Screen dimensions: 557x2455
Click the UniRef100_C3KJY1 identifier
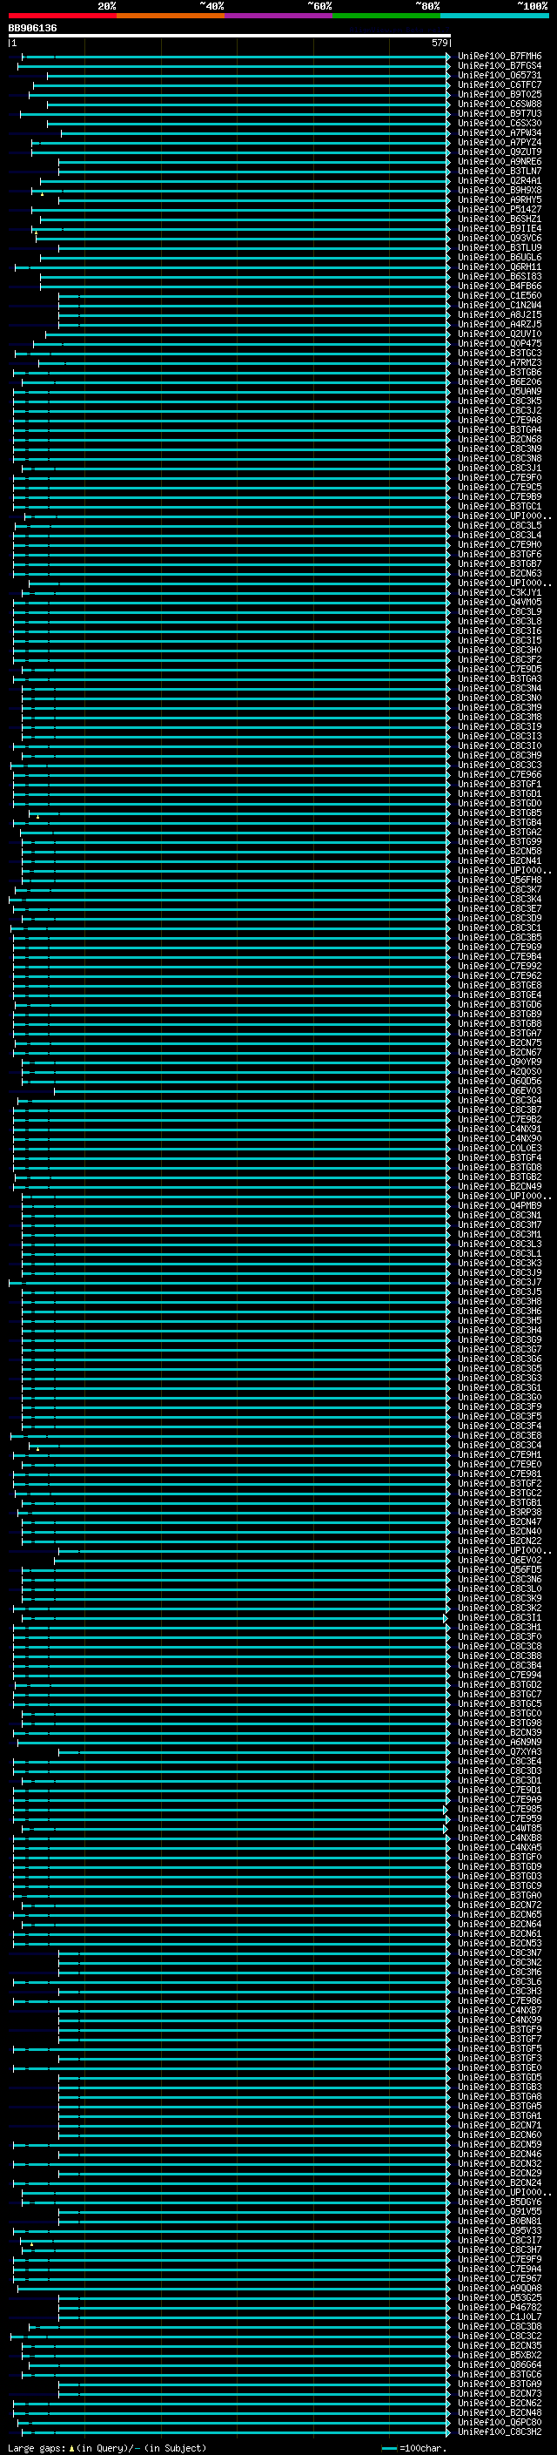[x=500, y=593]
